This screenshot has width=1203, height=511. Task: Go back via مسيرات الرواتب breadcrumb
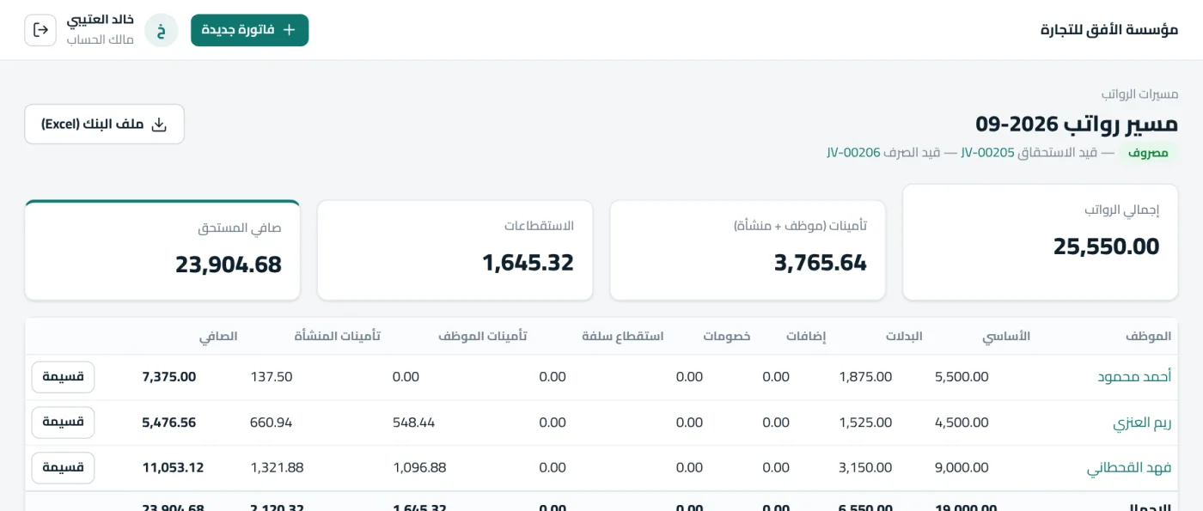1139,94
